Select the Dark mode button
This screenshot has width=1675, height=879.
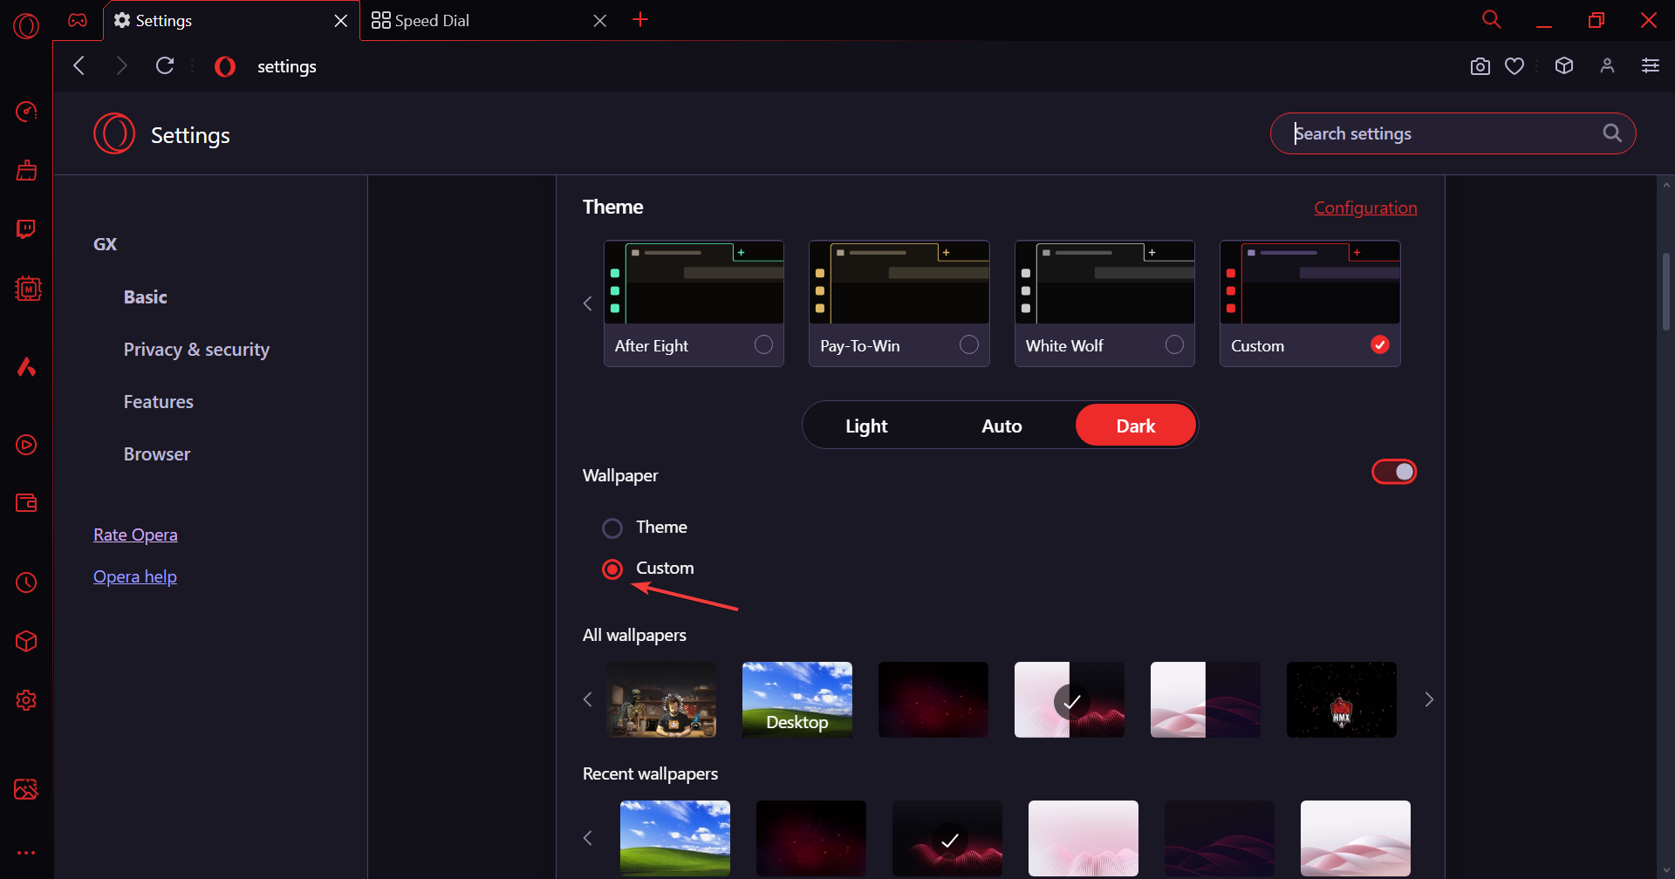(1136, 426)
